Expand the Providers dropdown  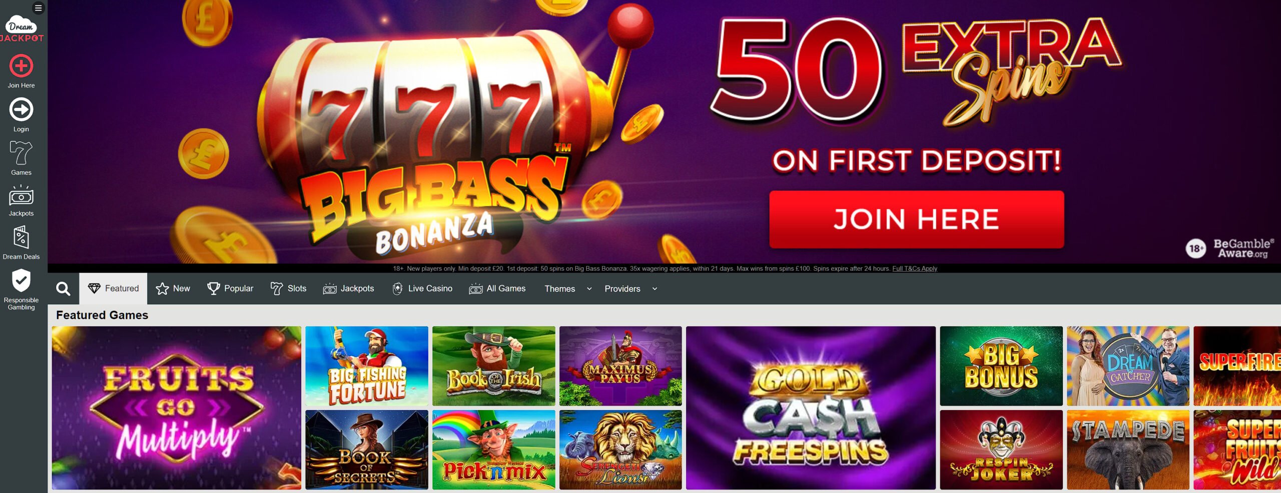pyautogui.click(x=630, y=289)
